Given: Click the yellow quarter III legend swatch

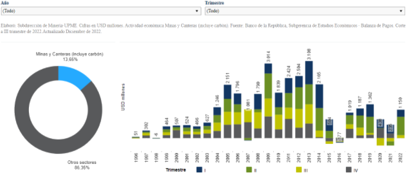Looking at the screenshot, I should click(299, 170).
